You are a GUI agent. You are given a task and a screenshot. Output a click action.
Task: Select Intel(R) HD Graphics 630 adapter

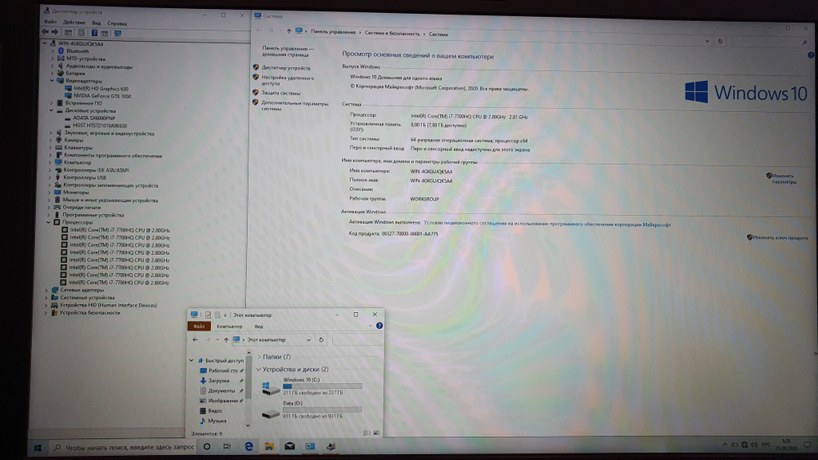pyautogui.click(x=101, y=88)
